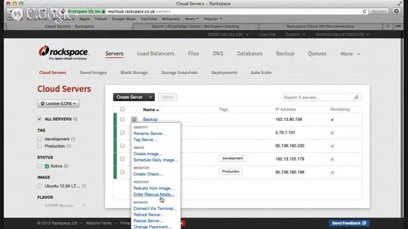The width and height of the screenshot is (408, 229).
Task: Switch to Load Balancers navigation tab
Action: (156, 53)
